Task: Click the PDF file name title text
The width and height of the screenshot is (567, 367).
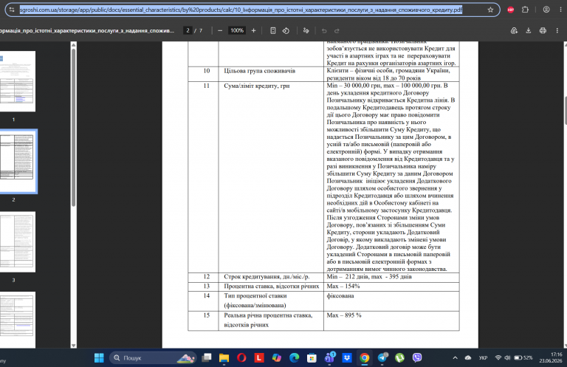Action: (87, 31)
